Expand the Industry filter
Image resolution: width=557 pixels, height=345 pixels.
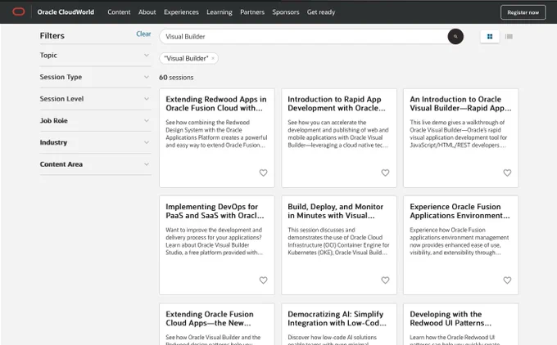[x=95, y=142]
